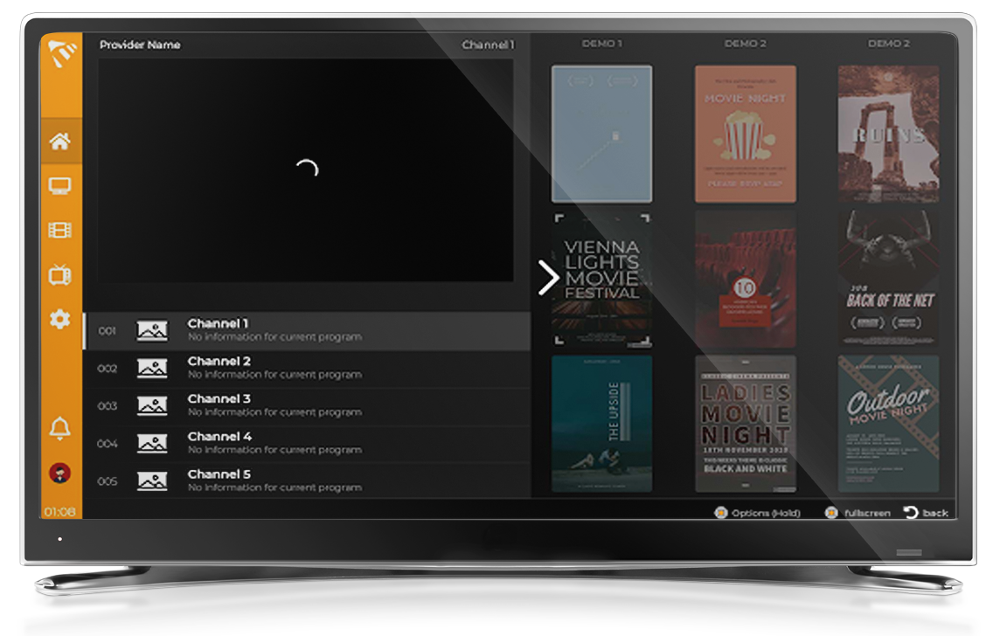Click the 'Options (Hold)' label
Viewport: 986px width, 636px height.
pyautogui.click(x=765, y=513)
